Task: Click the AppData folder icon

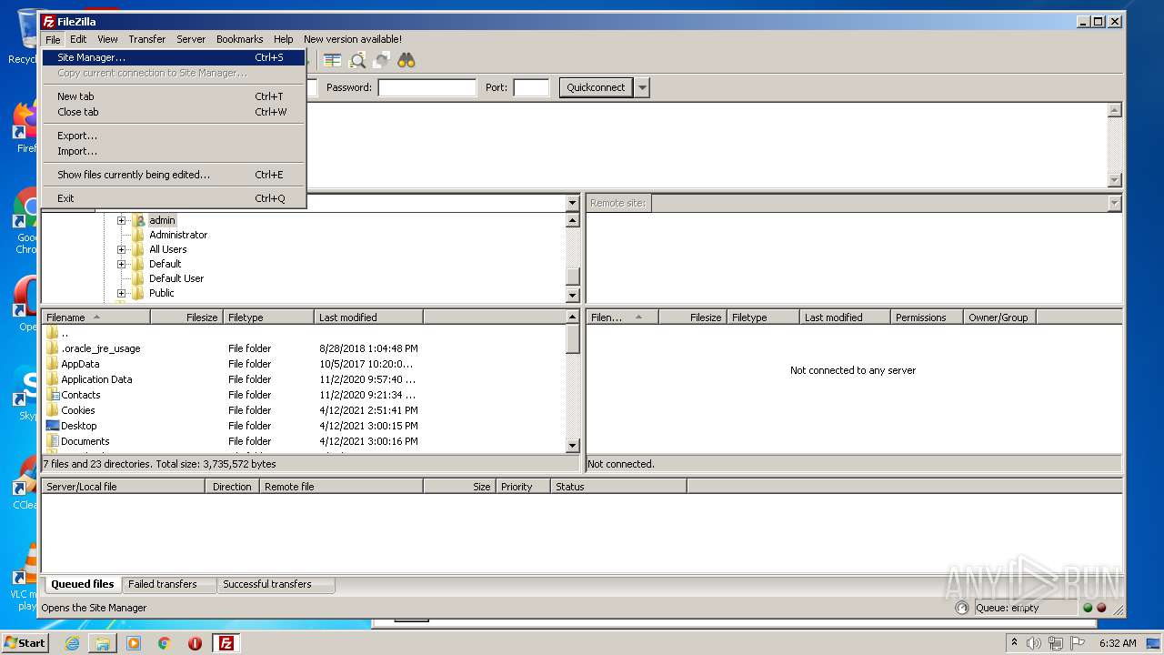Action: 52,364
